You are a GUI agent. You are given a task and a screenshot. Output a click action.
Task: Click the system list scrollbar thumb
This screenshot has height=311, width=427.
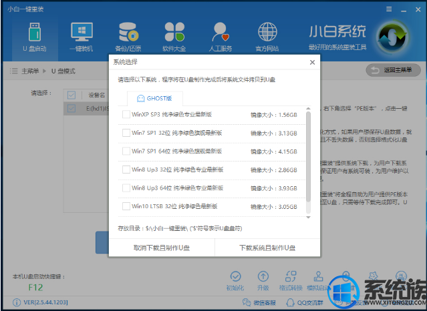308,157
